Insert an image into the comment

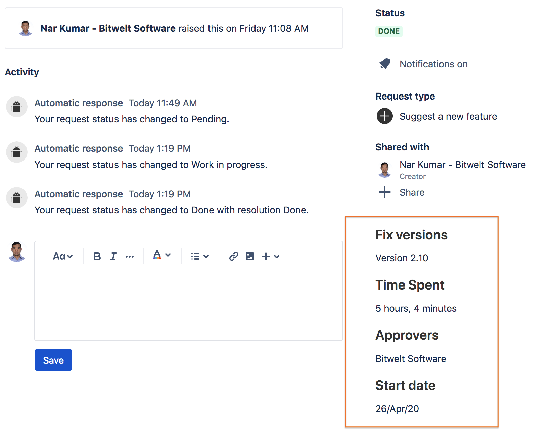point(250,256)
